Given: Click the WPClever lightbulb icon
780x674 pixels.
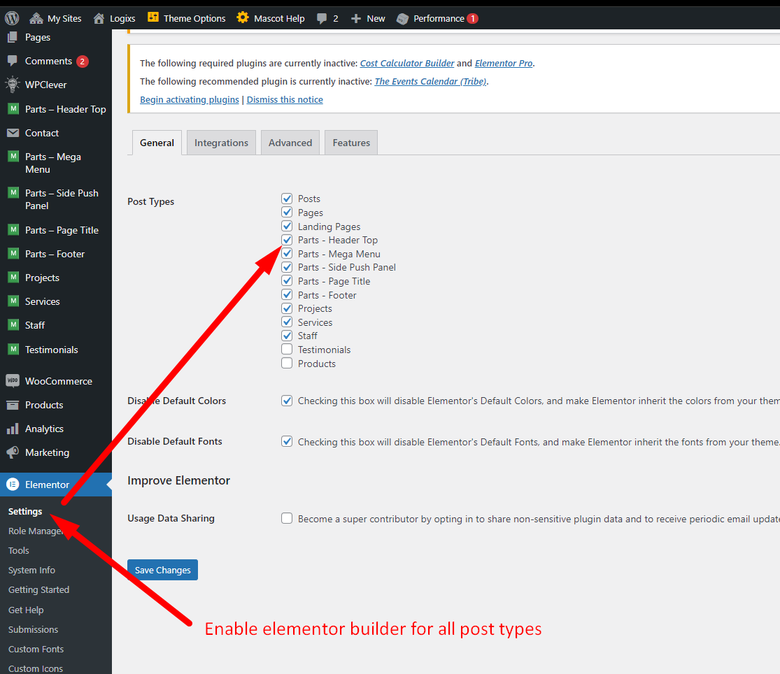Looking at the screenshot, I should [x=13, y=84].
